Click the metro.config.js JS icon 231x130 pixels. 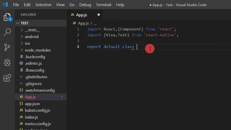point(21,123)
